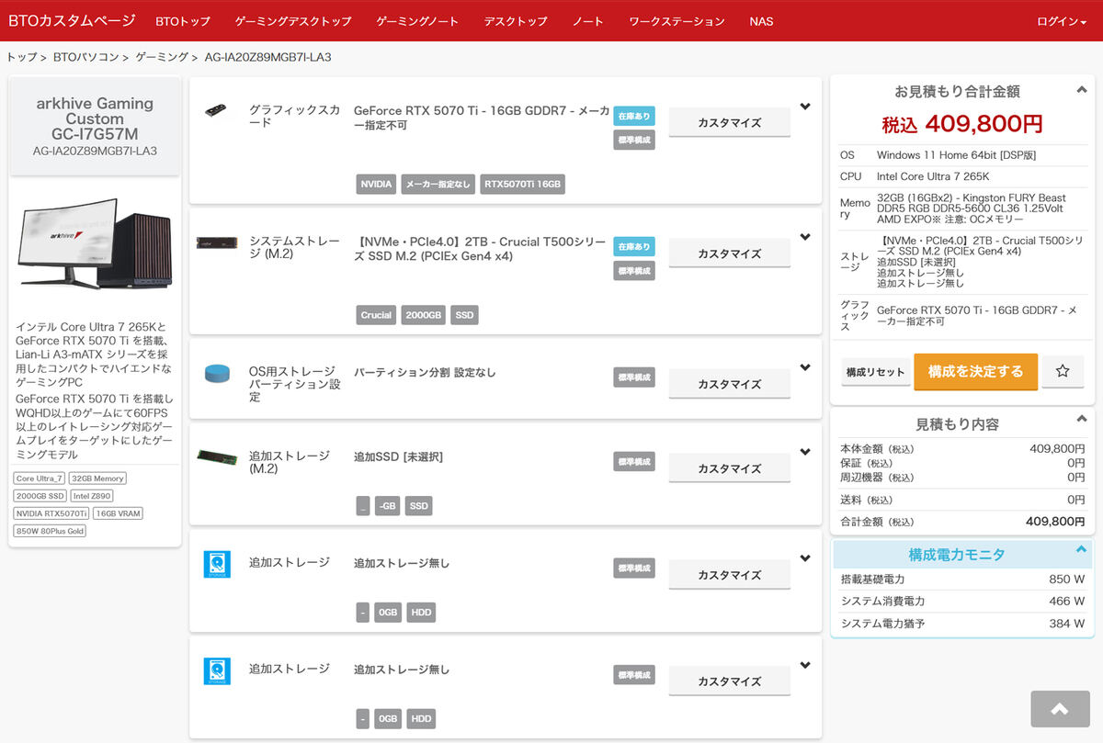Click the メーカー指定なし tag
Image resolution: width=1103 pixels, height=743 pixels.
click(x=438, y=184)
